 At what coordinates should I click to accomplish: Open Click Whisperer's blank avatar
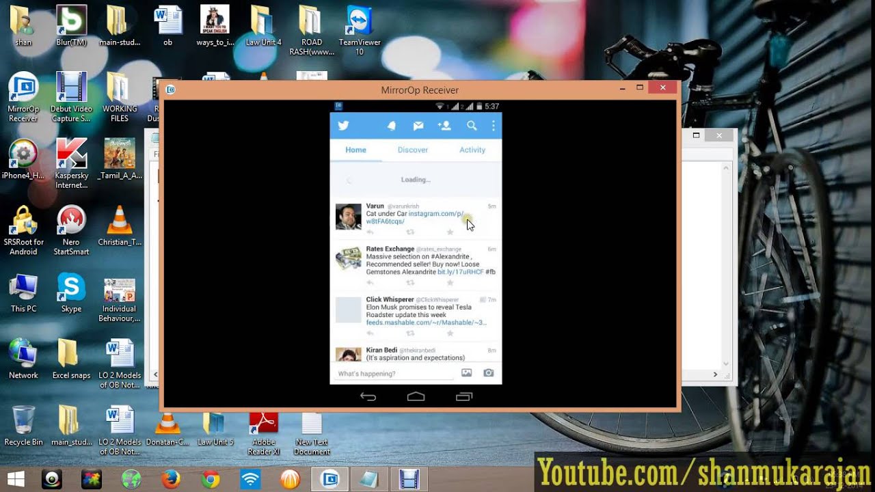348,310
